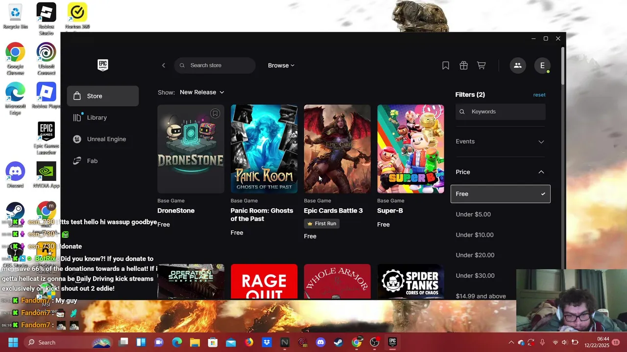627x352 pixels.
Task: Open Recycle Bin on the desktop
Action: [x=15, y=17]
